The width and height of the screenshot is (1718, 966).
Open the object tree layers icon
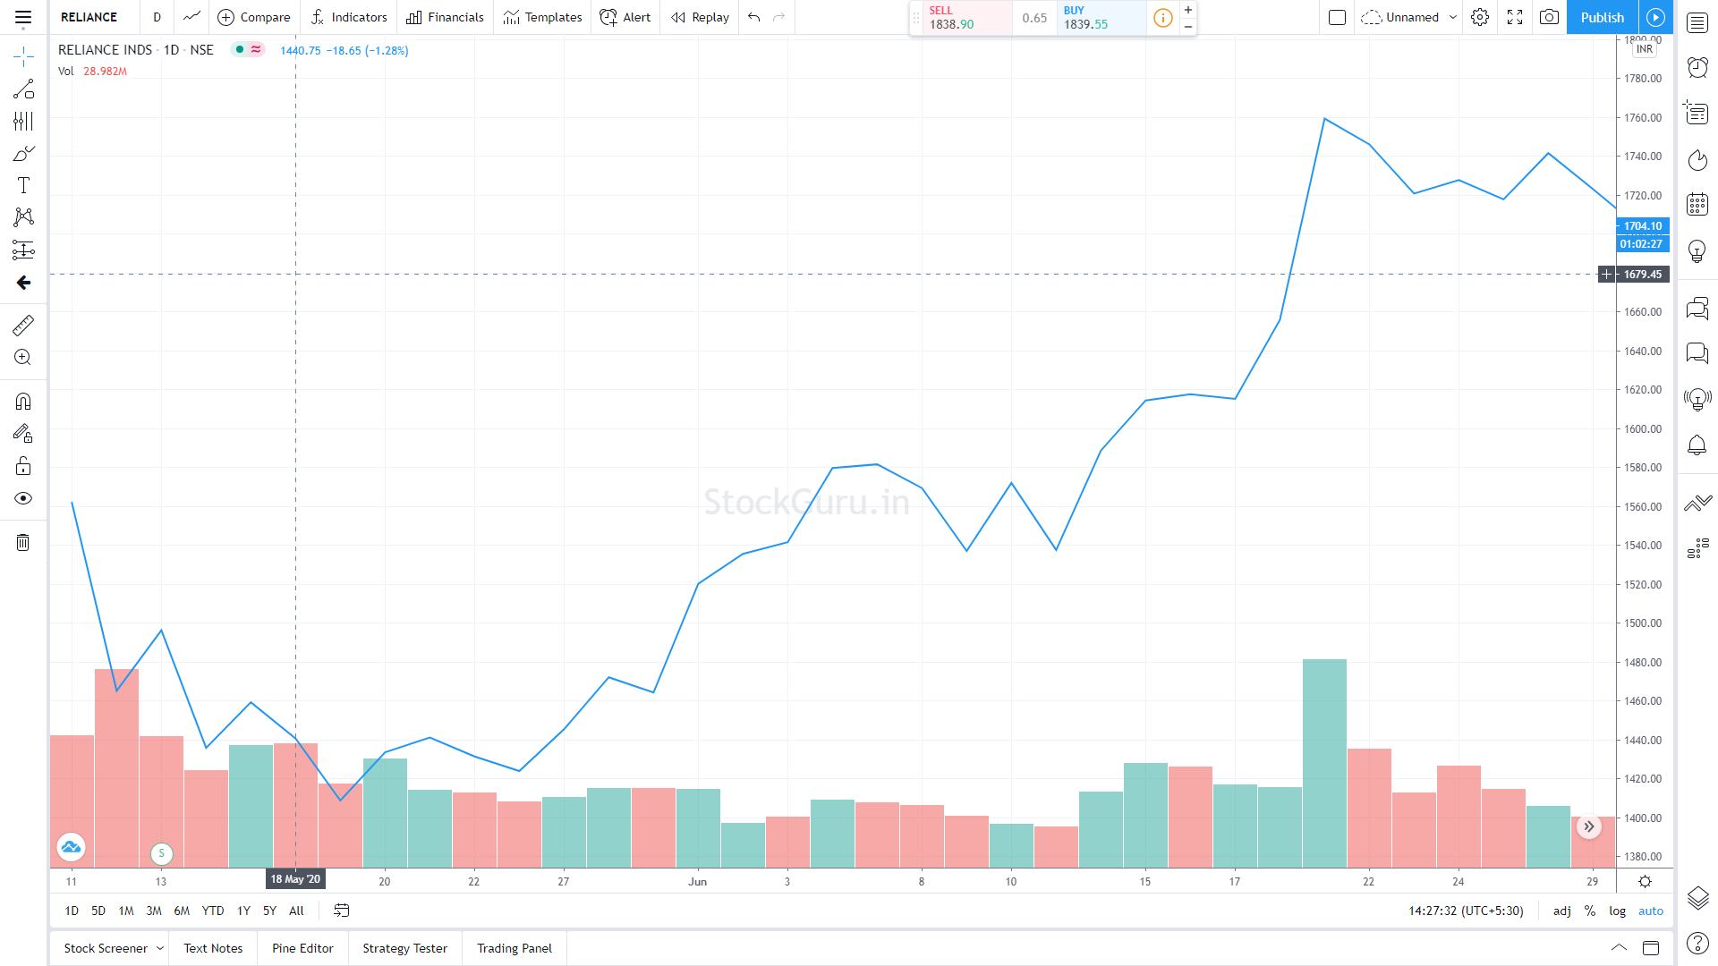coord(1697,897)
